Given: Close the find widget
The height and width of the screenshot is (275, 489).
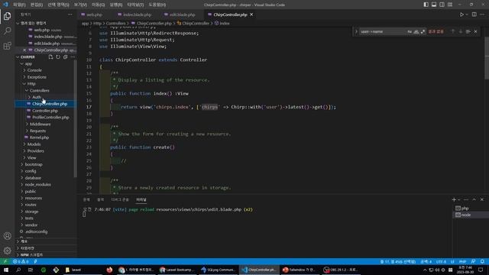Looking at the screenshot, I should [x=475, y=31].
